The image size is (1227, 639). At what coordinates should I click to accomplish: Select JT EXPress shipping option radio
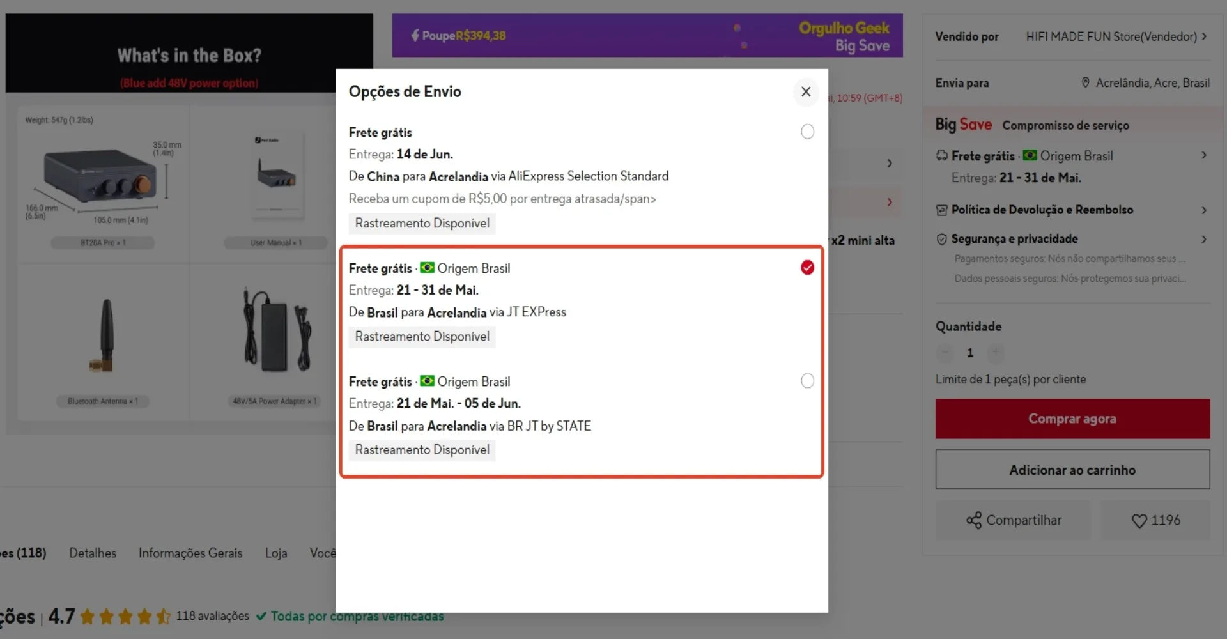click(807, 268)
